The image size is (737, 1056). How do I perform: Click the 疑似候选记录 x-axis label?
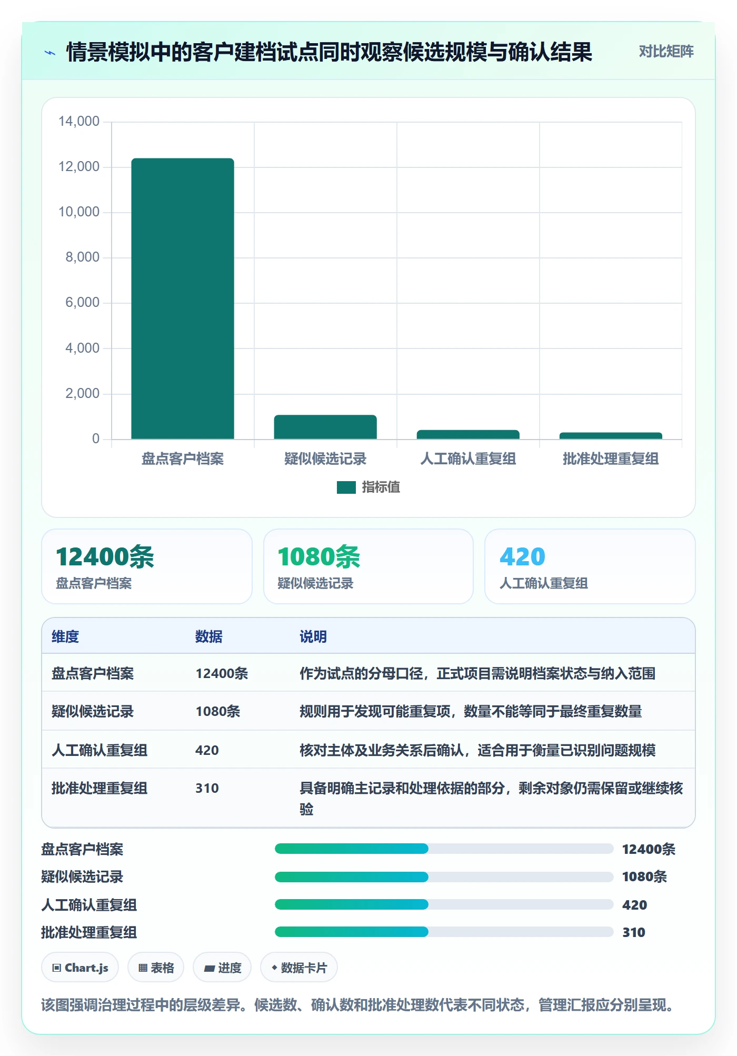point(325,459)
